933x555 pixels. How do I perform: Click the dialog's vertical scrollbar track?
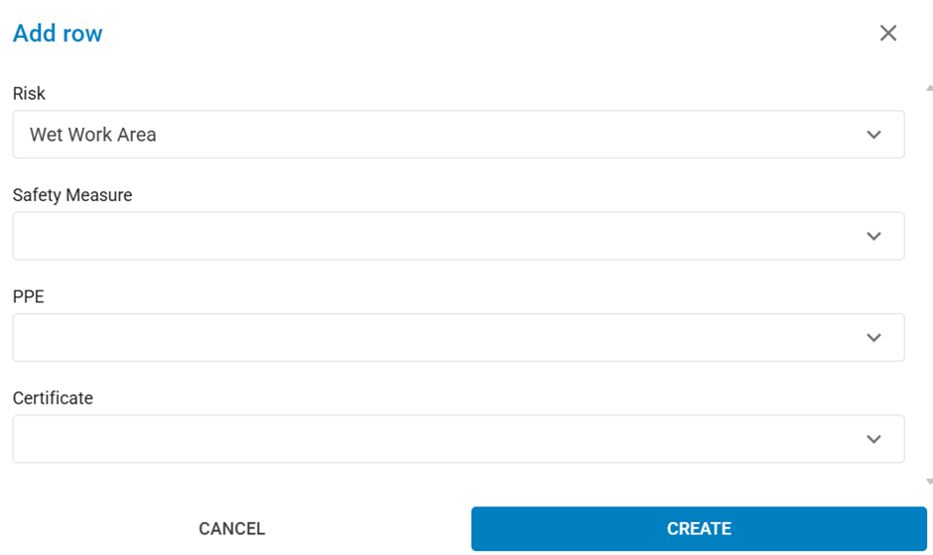coord(929,287)
